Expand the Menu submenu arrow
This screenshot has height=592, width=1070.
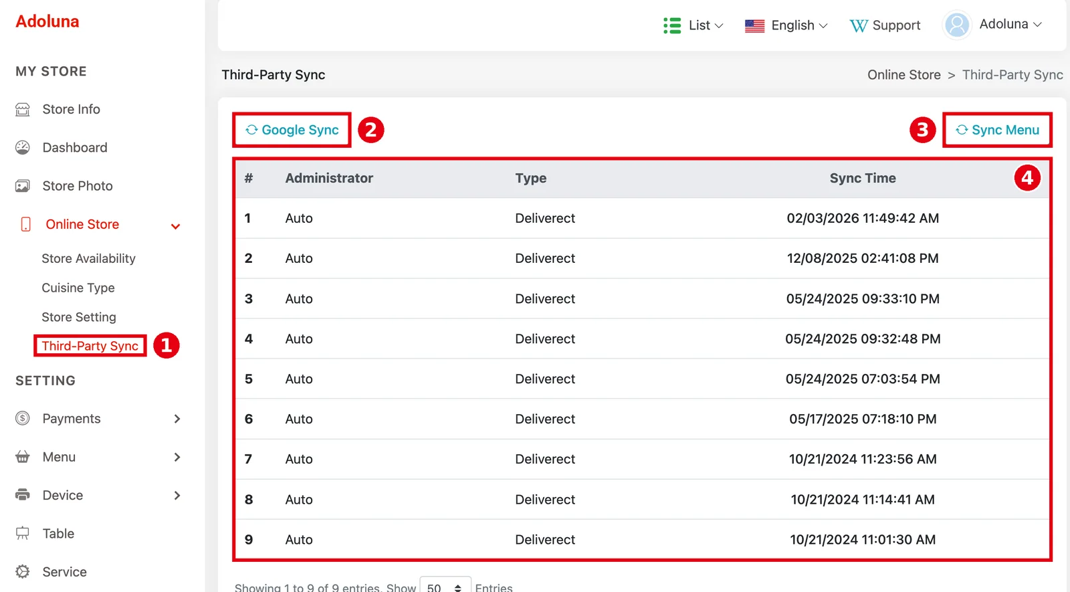(x=177, y=457)
